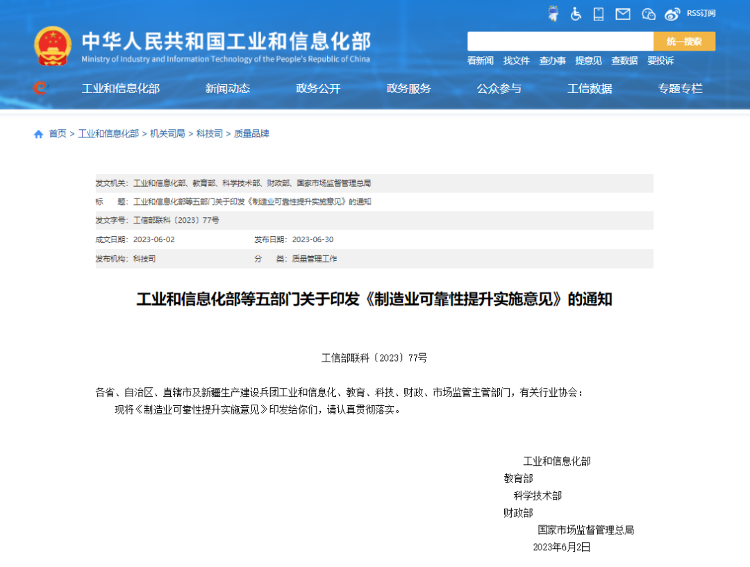Screen dimensions: 750x567
Task: Open the Weibo icon in header
Action: point(672,15)
